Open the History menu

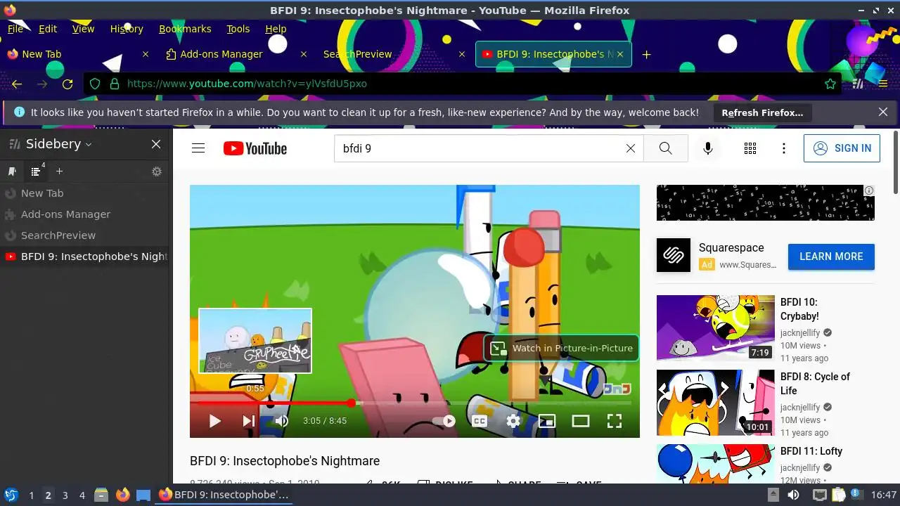click(127, 29)
